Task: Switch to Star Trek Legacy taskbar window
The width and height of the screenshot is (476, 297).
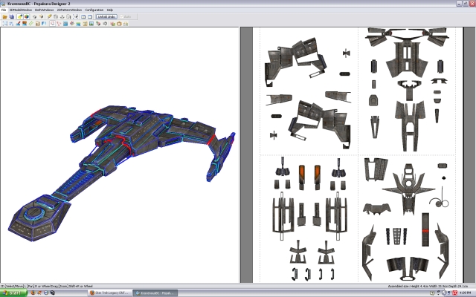Action: [110, 293]
